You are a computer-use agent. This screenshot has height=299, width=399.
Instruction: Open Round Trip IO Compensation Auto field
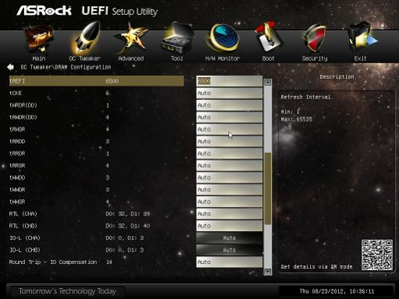(230, 262)
